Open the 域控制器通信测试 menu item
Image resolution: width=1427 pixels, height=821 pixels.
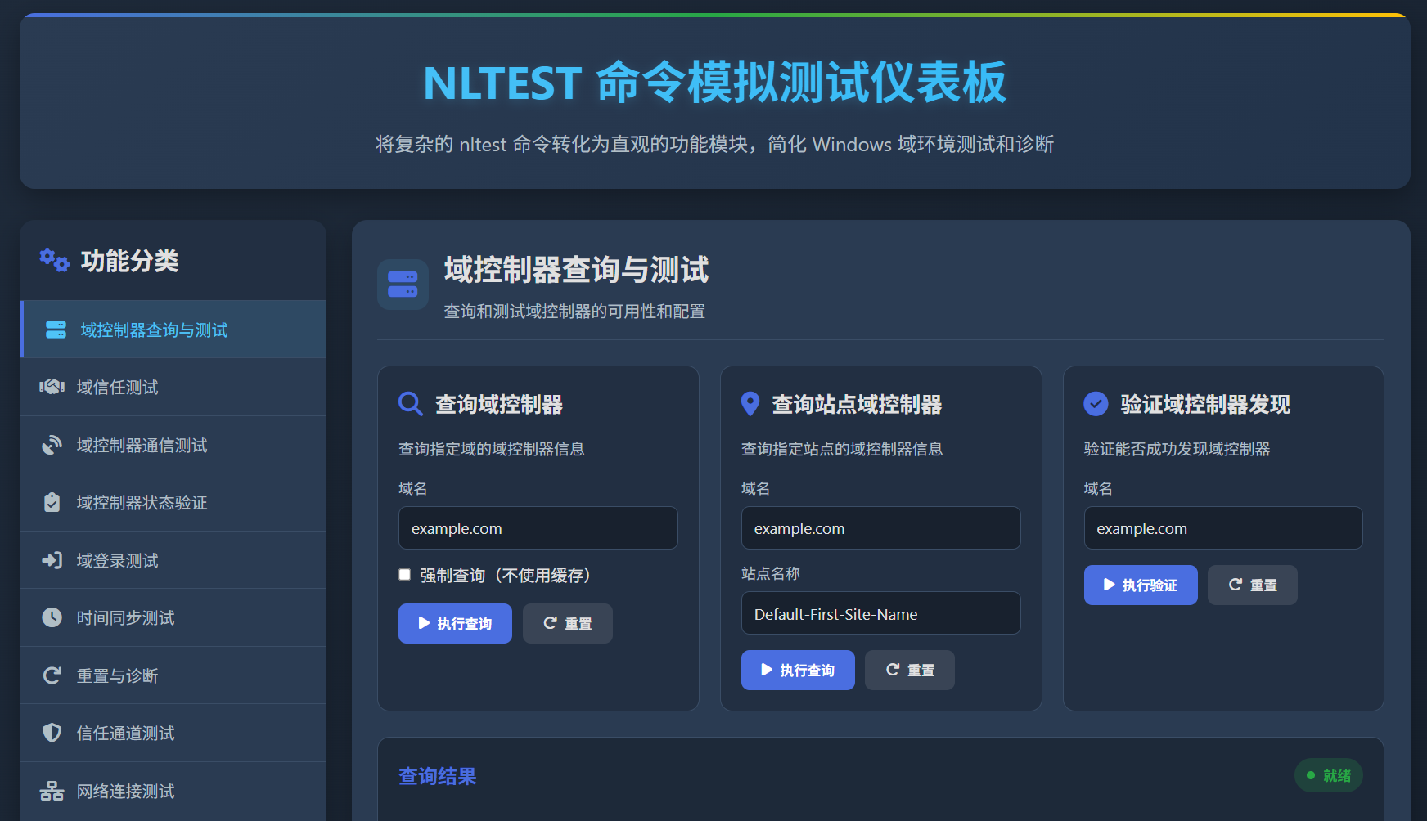point(173,445)
